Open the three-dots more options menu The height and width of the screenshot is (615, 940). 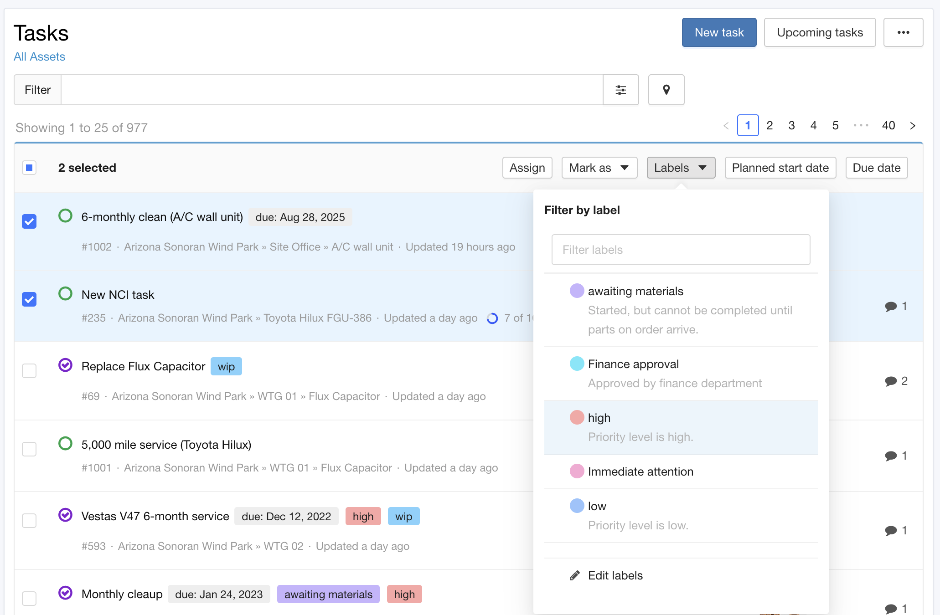pyautogui.click(x=903, y=32)
